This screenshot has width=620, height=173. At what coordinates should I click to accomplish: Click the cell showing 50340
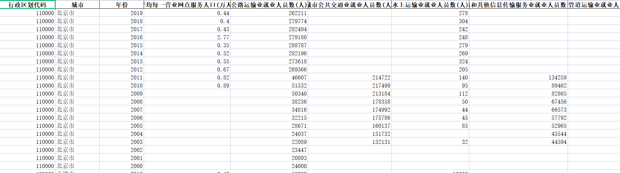(269, 94)
